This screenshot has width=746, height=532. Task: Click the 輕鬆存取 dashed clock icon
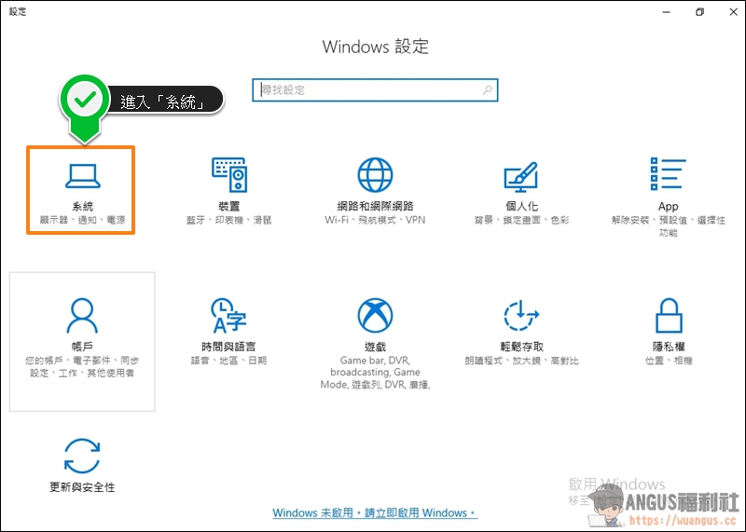point(521,316)
